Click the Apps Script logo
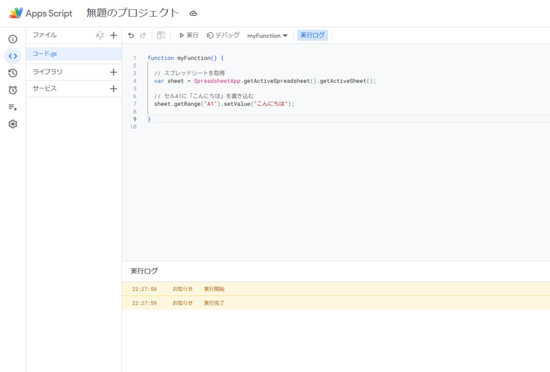550x372 pixels. click(x=40, y=13)
